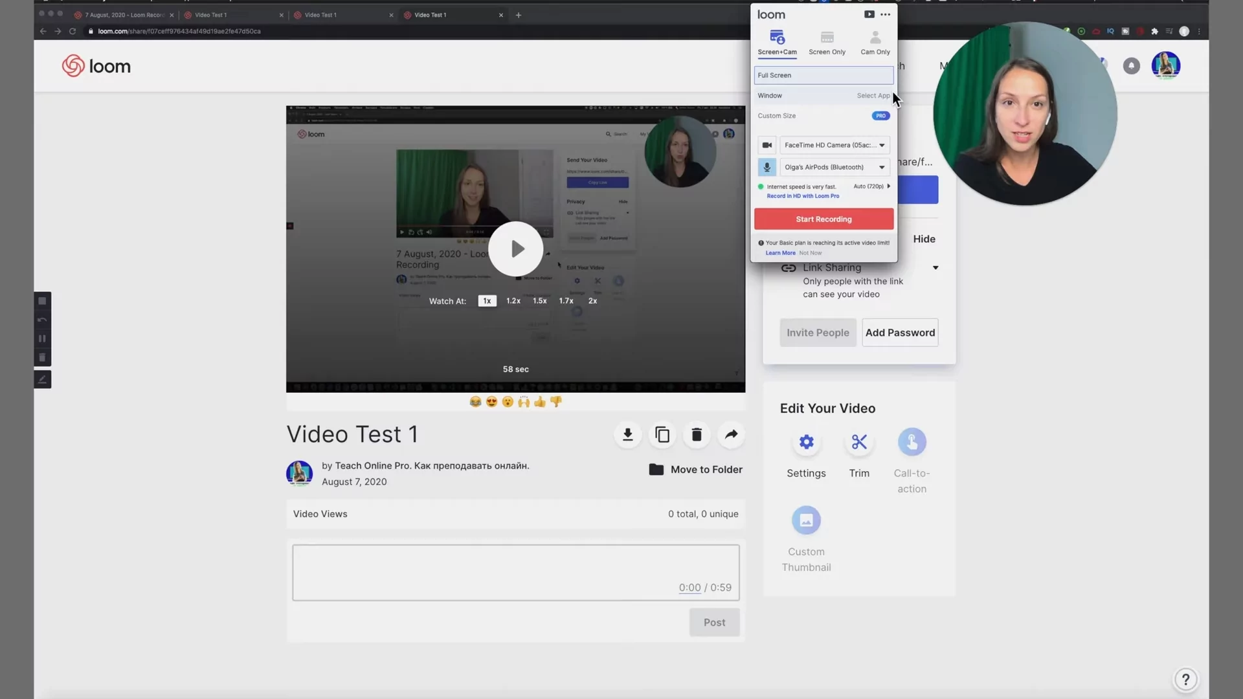Click the Loom logo on the page header
Screen dimensions: 1243x699
point(96,66)
